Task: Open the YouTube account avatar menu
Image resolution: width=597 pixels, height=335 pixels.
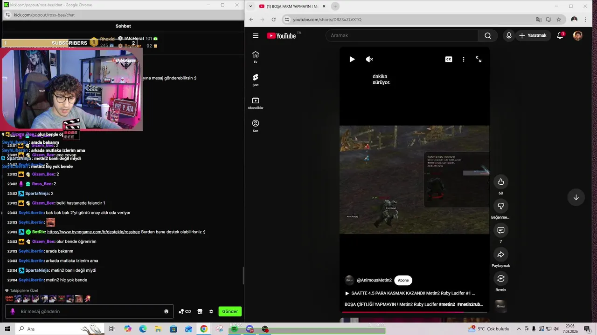Action: click(577, 36)
